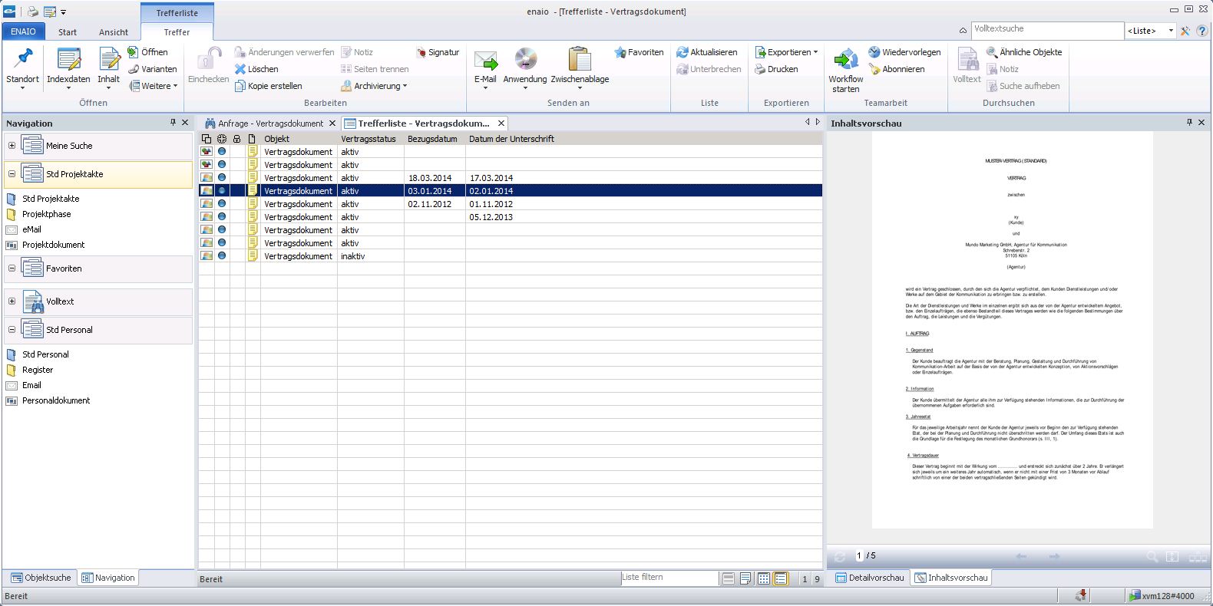Click into the Volltextsuche field
The height and width of the screenshot is (606, 1213).
tap(1047, 30)
